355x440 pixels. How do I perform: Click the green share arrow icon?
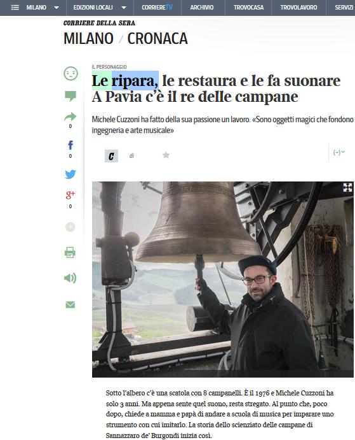70,117
